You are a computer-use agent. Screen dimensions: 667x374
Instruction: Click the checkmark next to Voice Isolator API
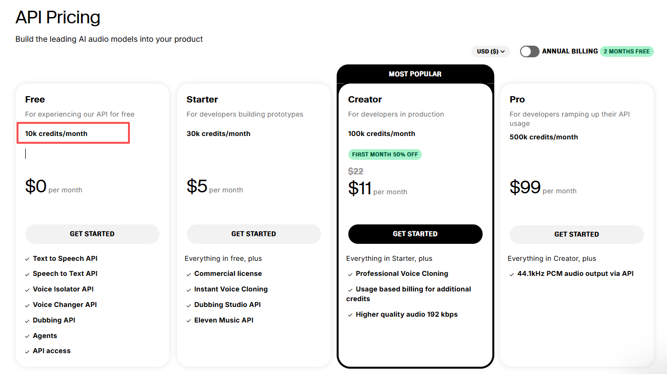[x=28, y=289]
